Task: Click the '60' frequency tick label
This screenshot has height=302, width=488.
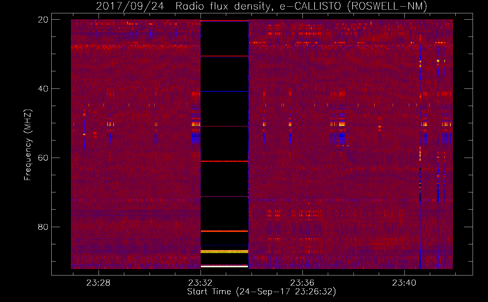Action: (x=43, y=158)
